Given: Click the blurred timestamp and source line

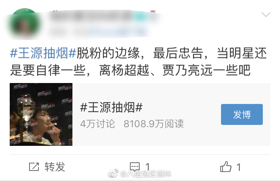Looking at the screenshot, I should [98, 32].
